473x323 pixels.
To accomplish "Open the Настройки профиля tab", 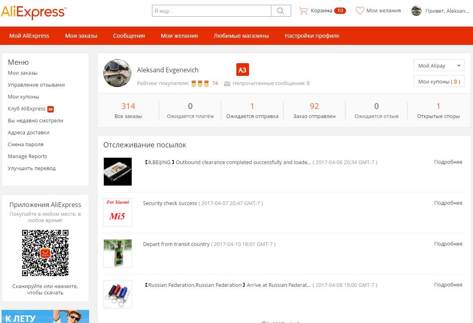I will click(x=312, y=36).
